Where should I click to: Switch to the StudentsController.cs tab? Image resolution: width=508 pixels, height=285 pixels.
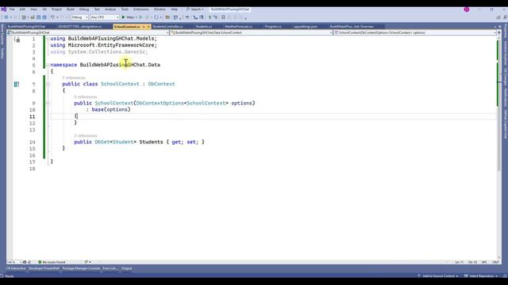click(167, 26)
